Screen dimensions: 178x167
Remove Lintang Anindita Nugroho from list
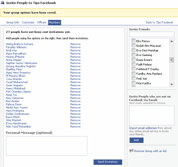pyautogui.click(x=75, y=66)
